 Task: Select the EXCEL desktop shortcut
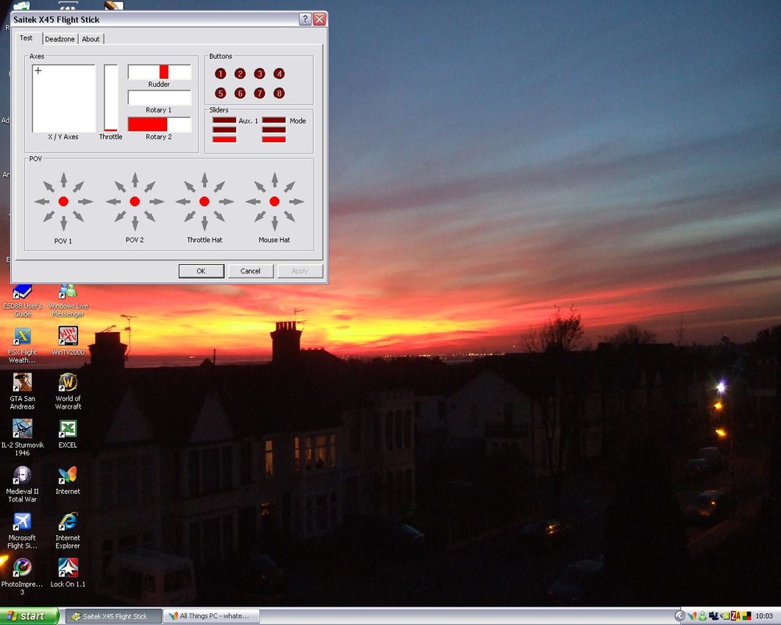pyautogui.click(x=68, y=434)
